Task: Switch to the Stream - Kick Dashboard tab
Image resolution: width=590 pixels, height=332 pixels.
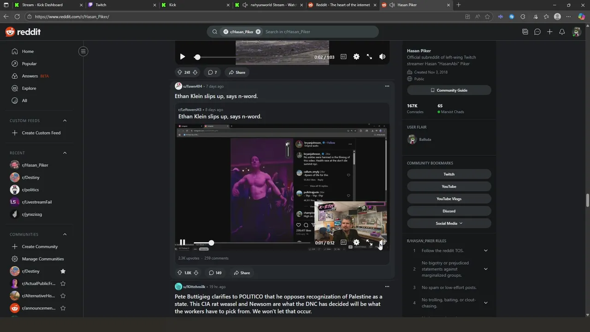Action: 47,5
